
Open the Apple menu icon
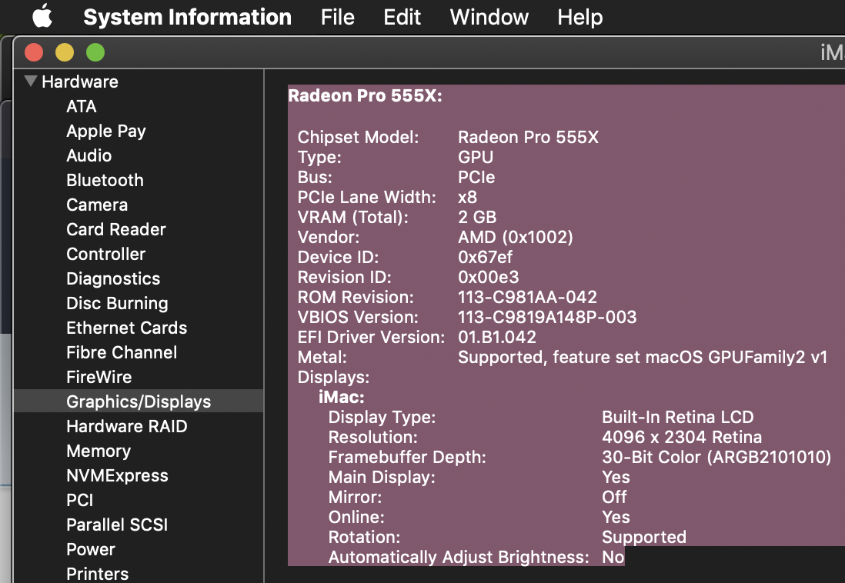click(x=42, y=16)
